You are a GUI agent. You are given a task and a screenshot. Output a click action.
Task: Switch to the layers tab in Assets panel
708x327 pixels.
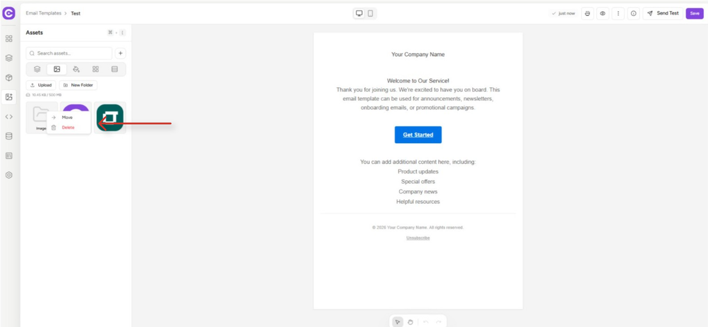tap(37, 69)
